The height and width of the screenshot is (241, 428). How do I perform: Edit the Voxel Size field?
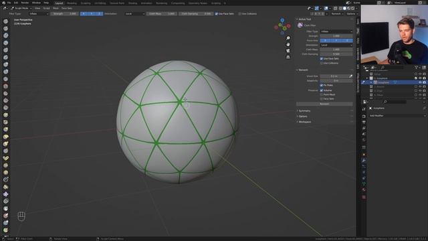click(x=334, y=76)
